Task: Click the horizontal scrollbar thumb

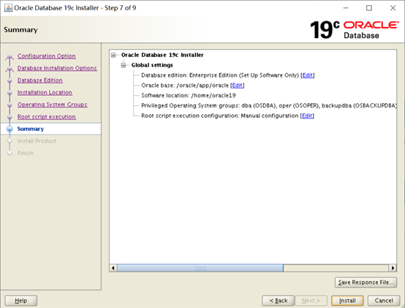Action: click(200, 268)
